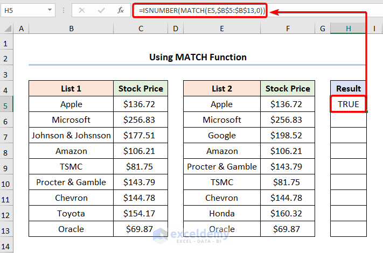Click the Cancel X icon in formula bar
The image size is (383, 253).
pos(82,10)
